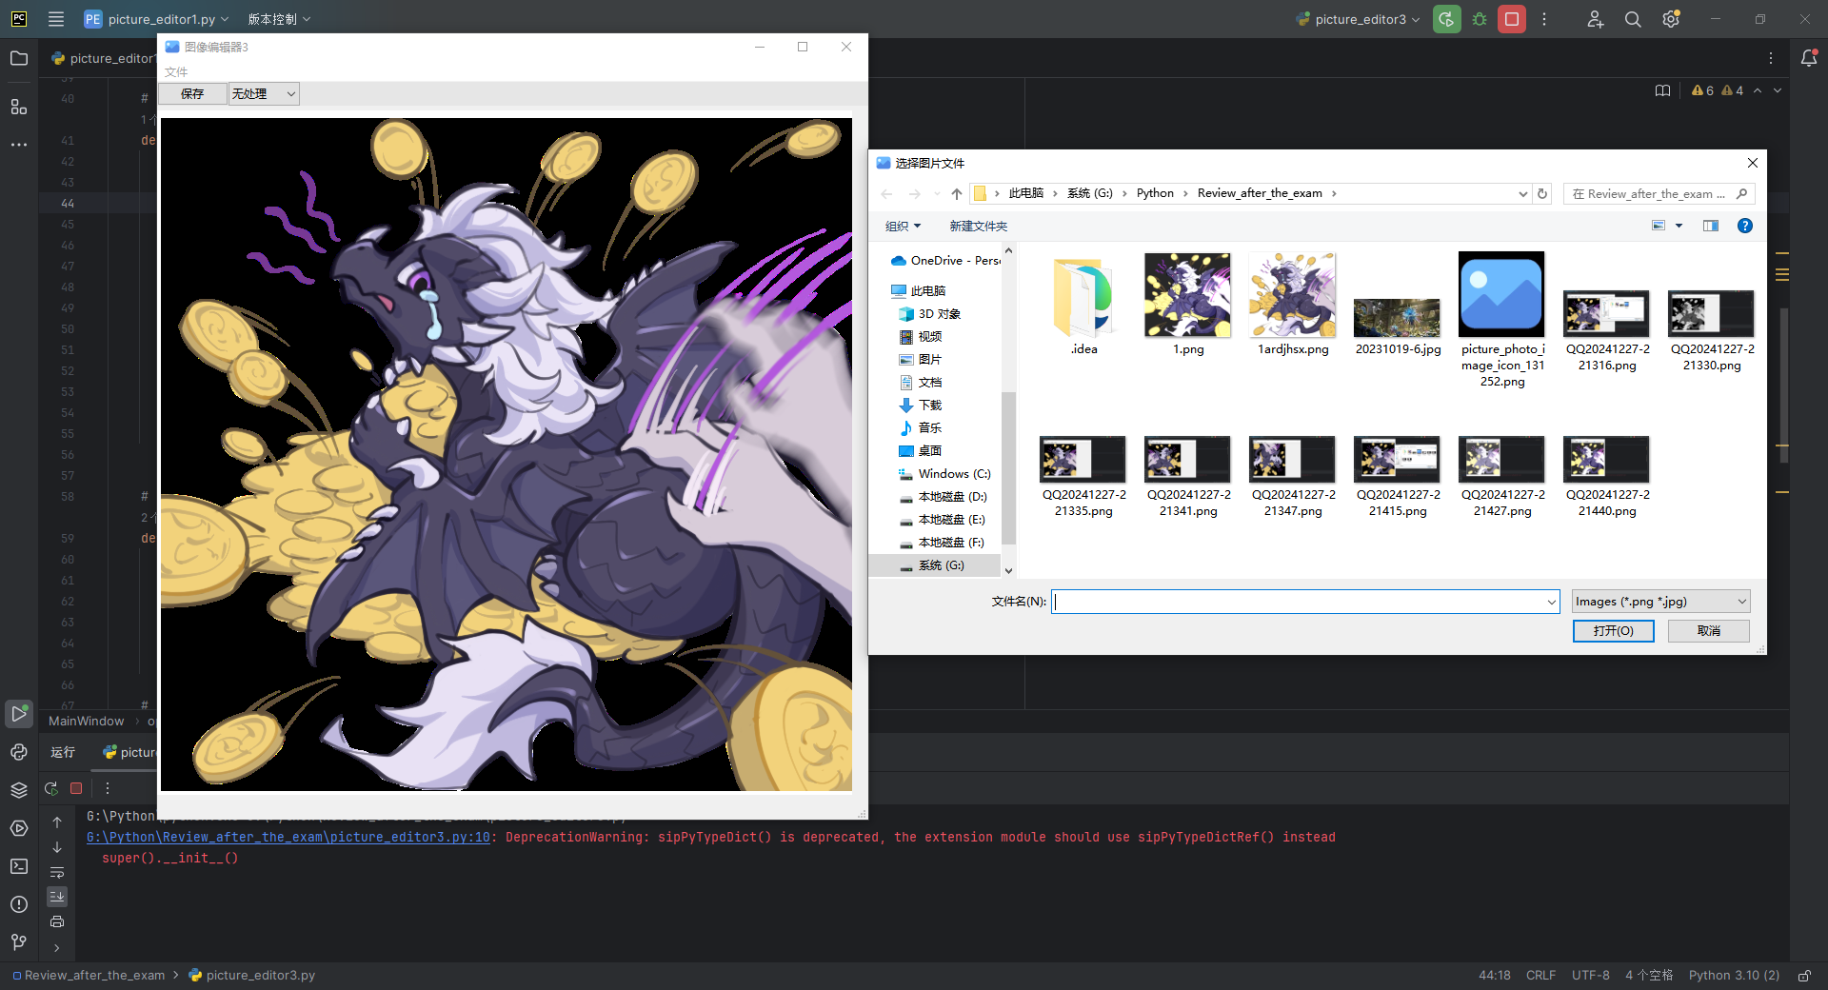Open the notifications bell

1809,58
